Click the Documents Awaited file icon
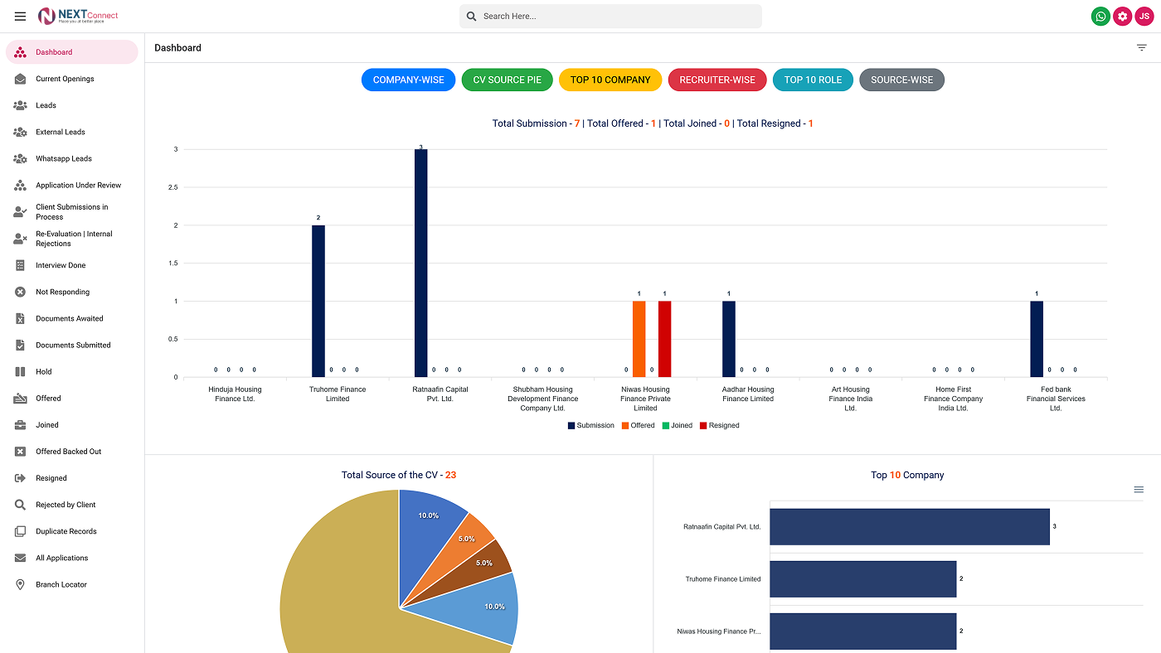Viewport: 1161px width, 653px height. (21, 318)
